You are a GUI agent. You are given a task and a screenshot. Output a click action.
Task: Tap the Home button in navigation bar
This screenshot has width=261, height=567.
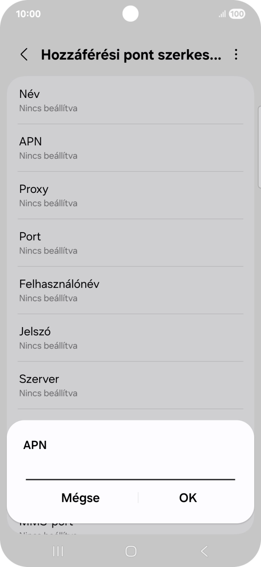(x=130, y=551)
